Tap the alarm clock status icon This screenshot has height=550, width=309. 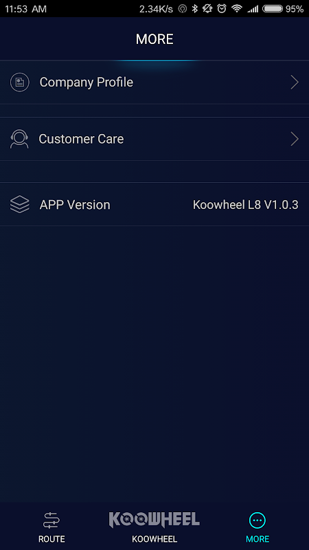222,9
